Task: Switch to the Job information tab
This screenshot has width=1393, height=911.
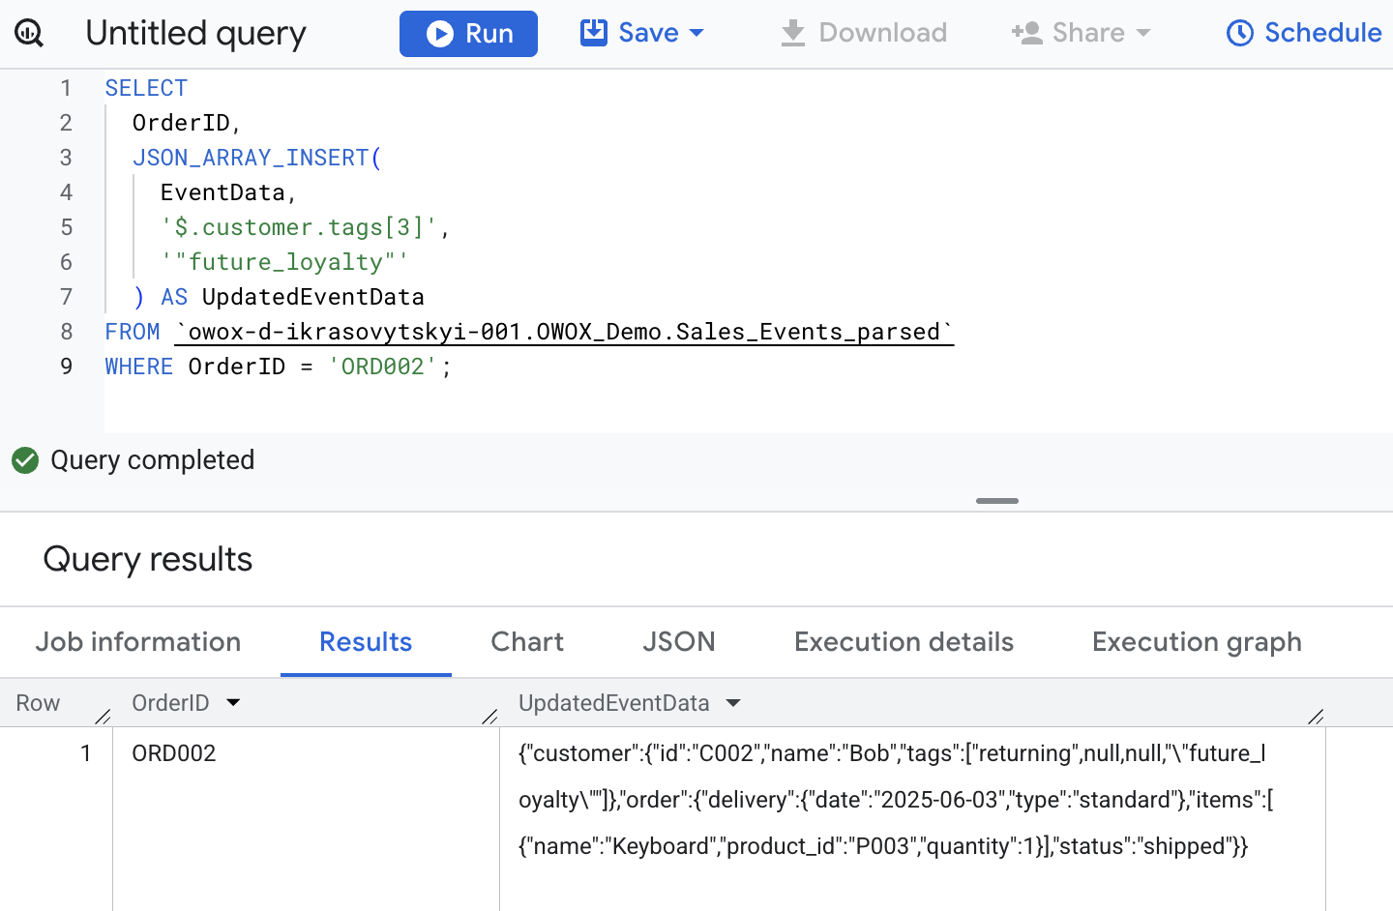Action: (x=138, y=642)
